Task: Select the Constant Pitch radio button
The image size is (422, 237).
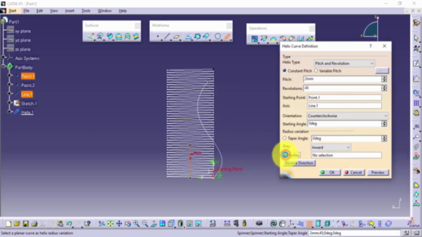Action: tap(284, 70)
